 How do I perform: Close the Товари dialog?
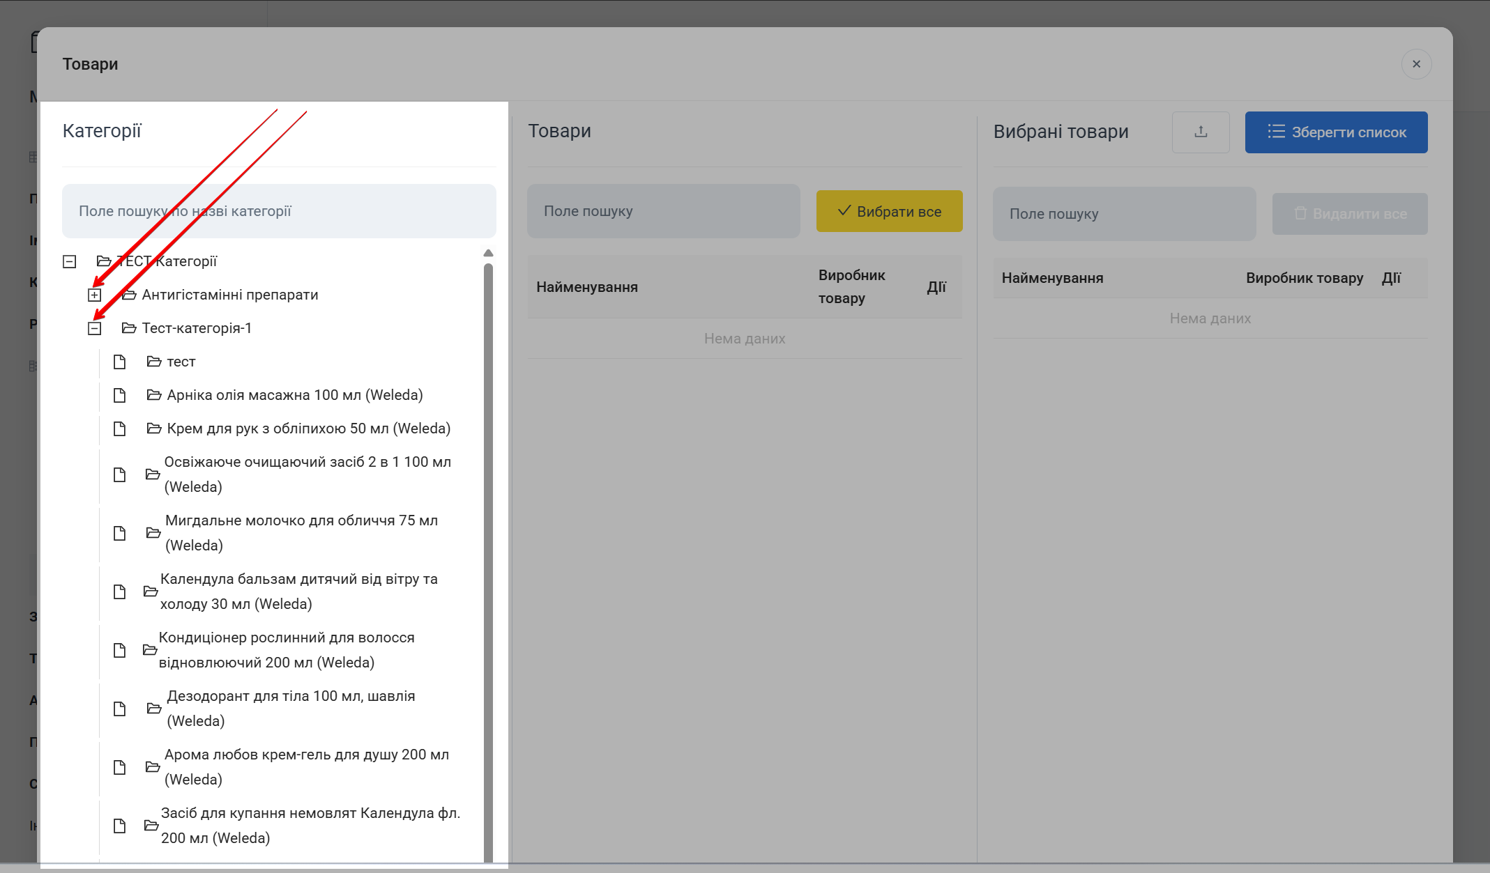pyautogui.click(x=1416, y=64)
